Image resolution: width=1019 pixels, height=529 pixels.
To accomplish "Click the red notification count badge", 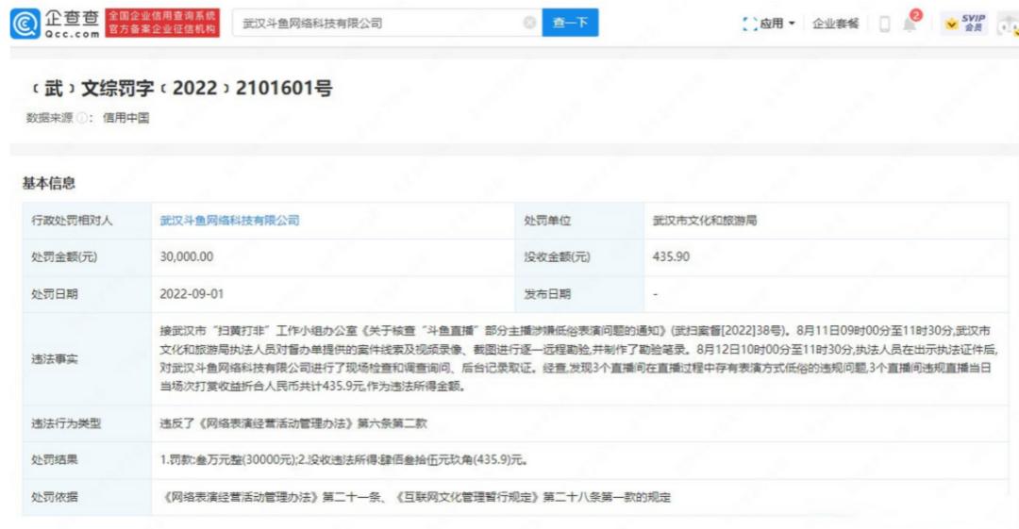I will [x=915, y=15].
